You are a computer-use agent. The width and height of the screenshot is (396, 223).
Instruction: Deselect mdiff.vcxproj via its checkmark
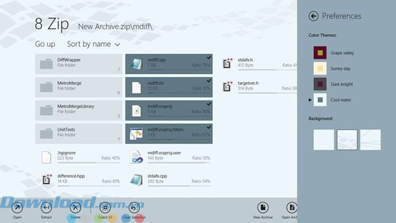click(x=209, y=104)
